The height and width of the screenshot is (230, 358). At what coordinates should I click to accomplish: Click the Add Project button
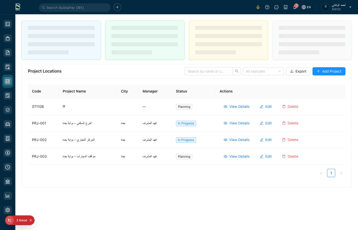[329, 71]
